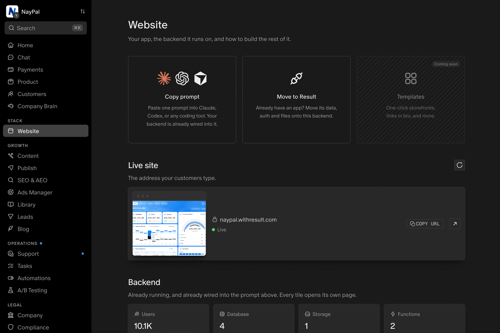This screenshot has height=333, width=500.
Task: Click the COPY URL button
Action: click(425, 224)
